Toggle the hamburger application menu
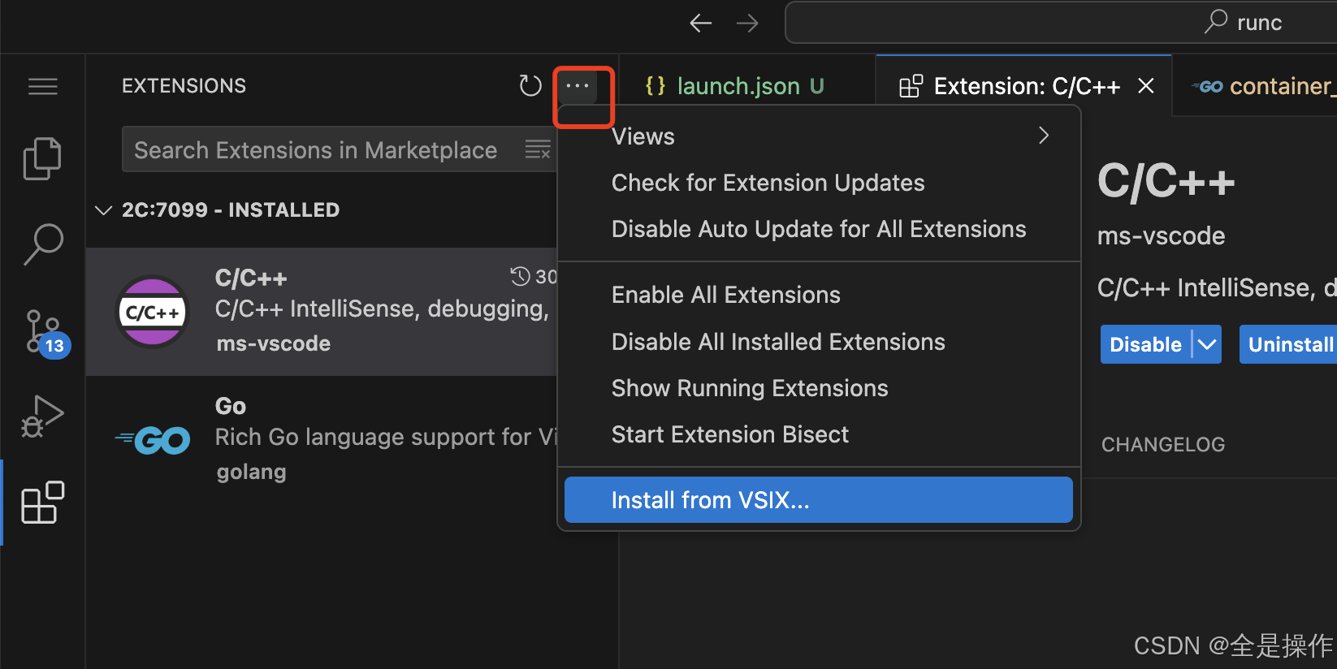 pyautogui.click(x=43, y=86)
